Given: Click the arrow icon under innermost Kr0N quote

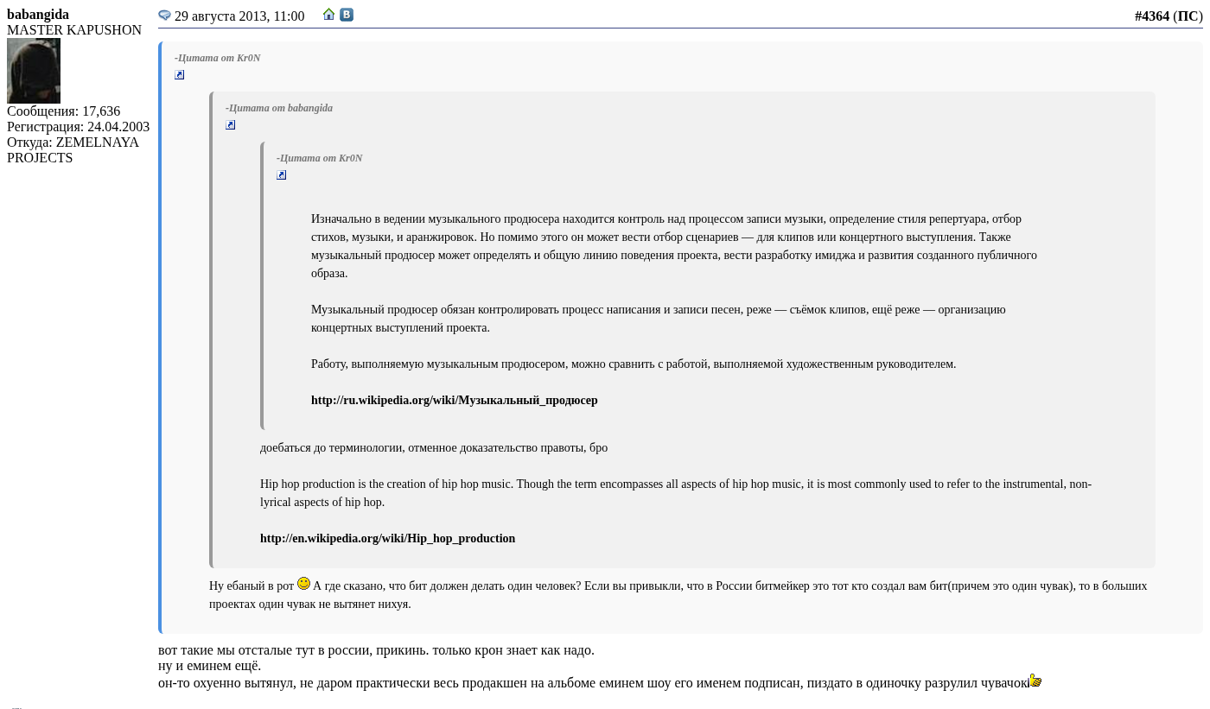Looking at the screenshot, I should tap(282, 175).
